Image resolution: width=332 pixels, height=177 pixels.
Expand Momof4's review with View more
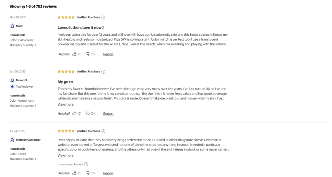point(65,105)
